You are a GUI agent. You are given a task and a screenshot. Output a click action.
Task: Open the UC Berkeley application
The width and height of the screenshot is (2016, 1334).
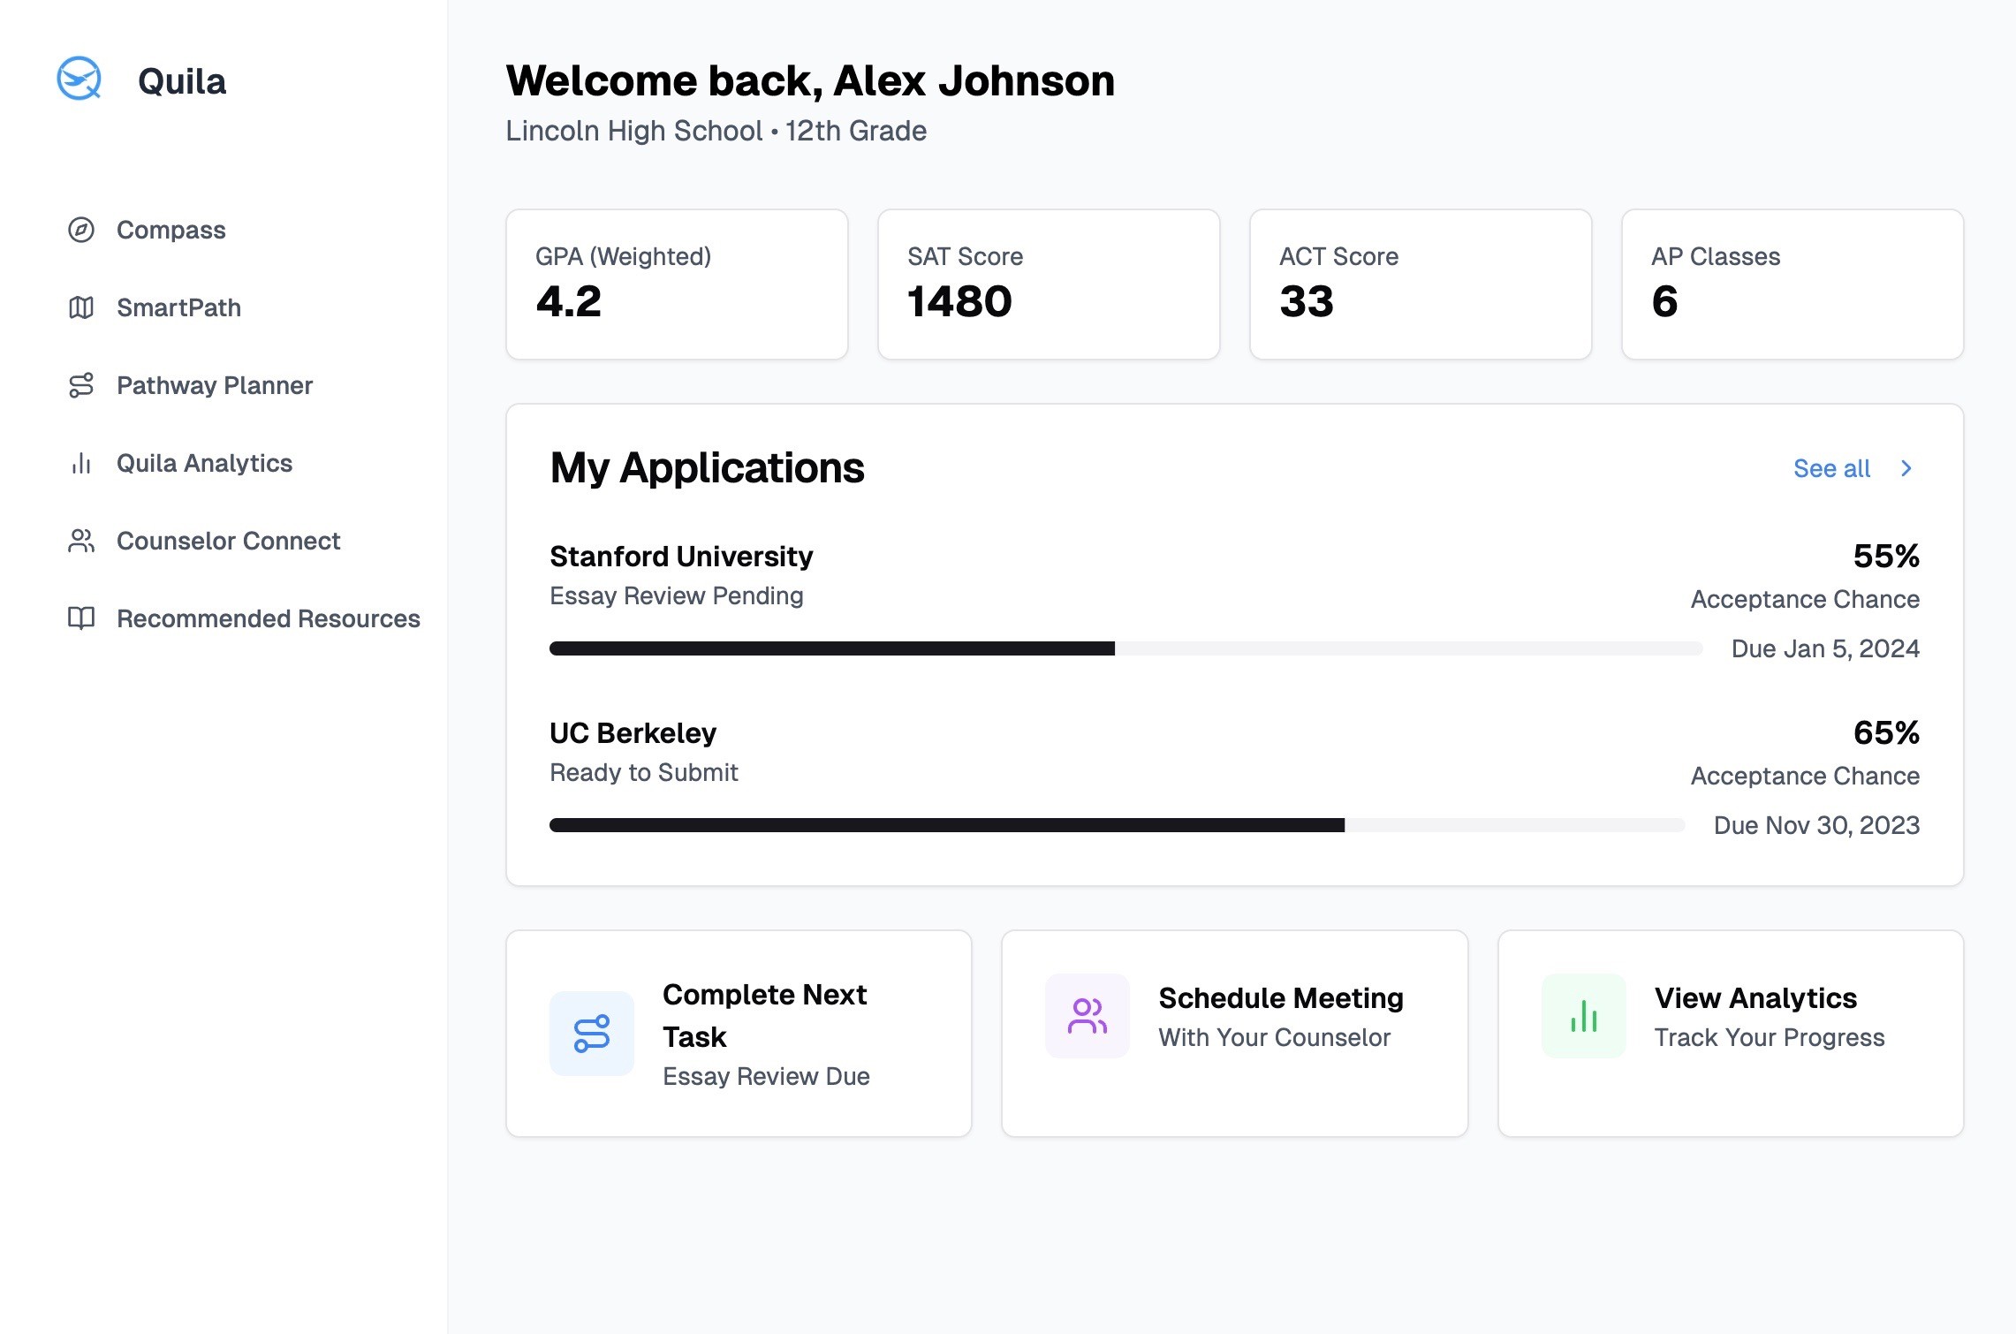(x=633, y=733)
